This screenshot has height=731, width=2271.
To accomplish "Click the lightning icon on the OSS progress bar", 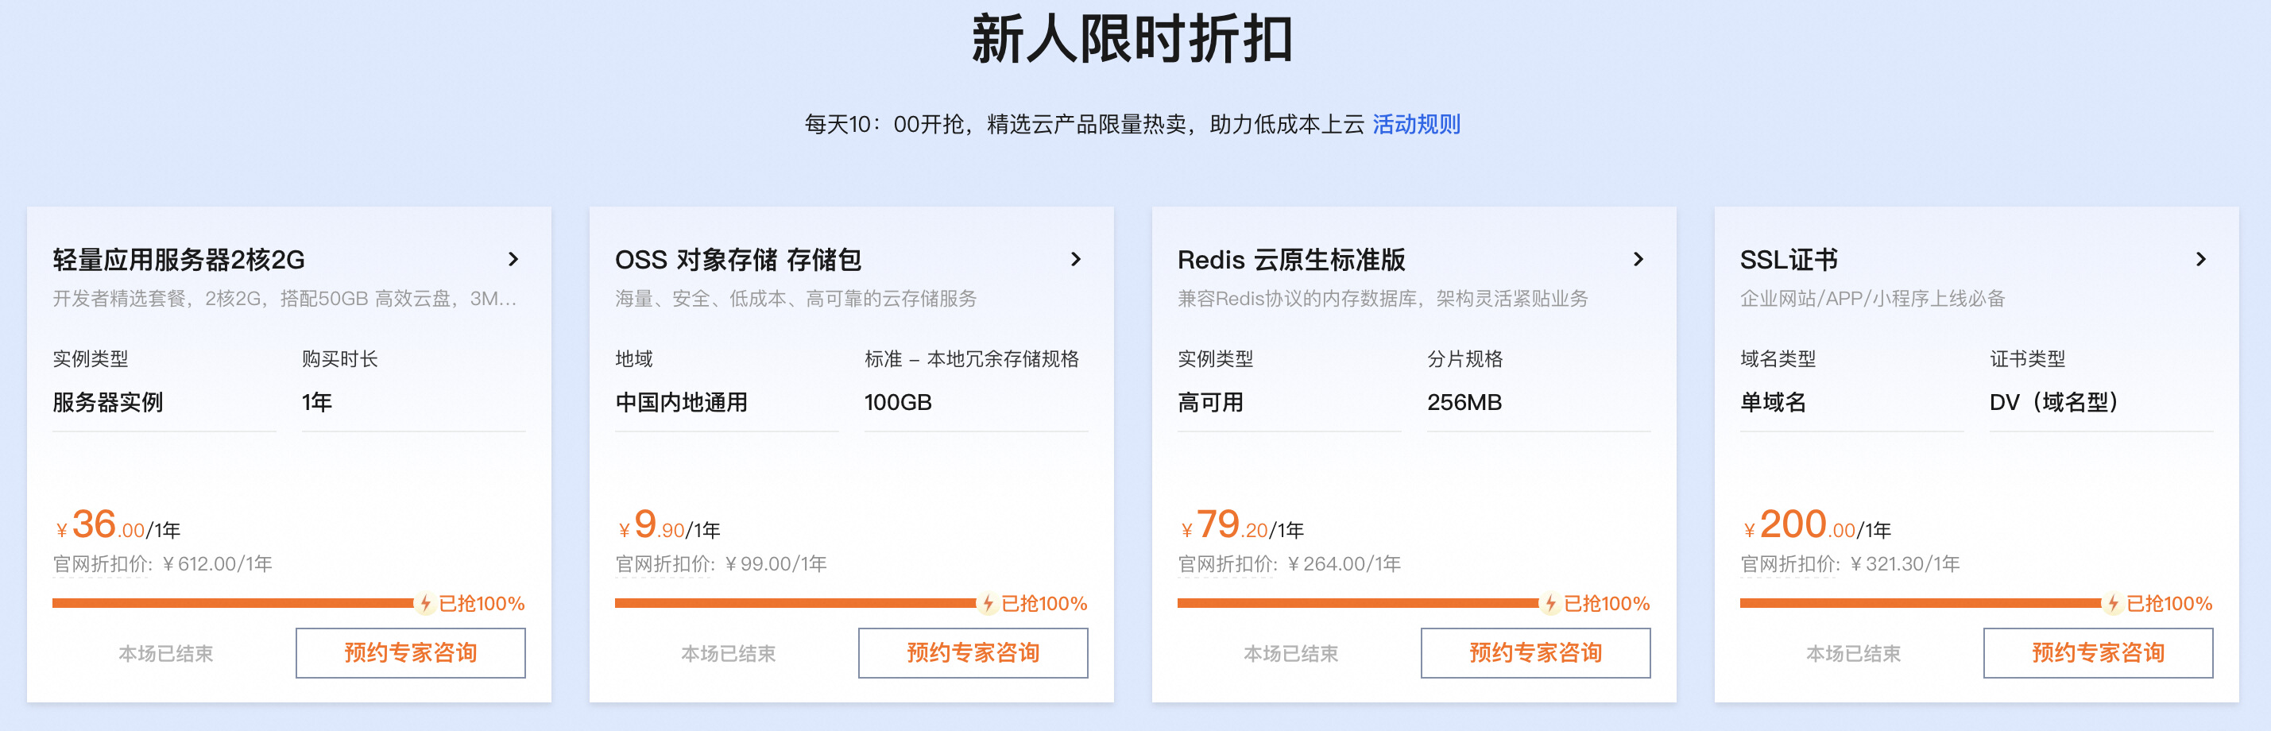I will click(x=988, y=603).
